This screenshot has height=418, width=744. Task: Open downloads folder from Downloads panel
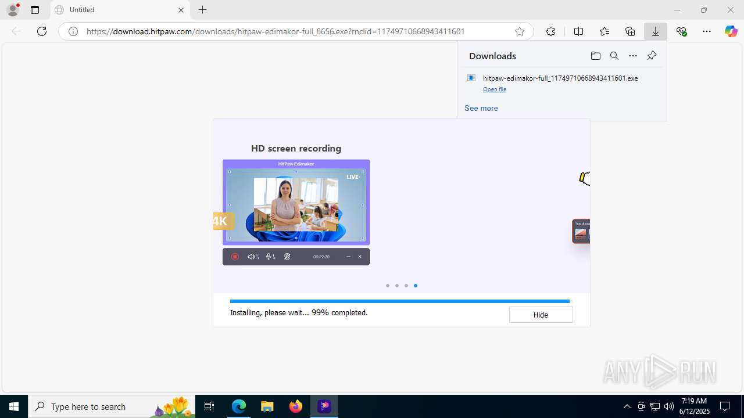pyautogui.click(x=595, y=56)
